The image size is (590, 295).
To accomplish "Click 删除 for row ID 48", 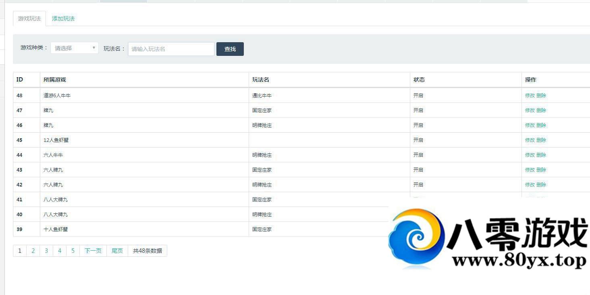I will coord(541,96).
